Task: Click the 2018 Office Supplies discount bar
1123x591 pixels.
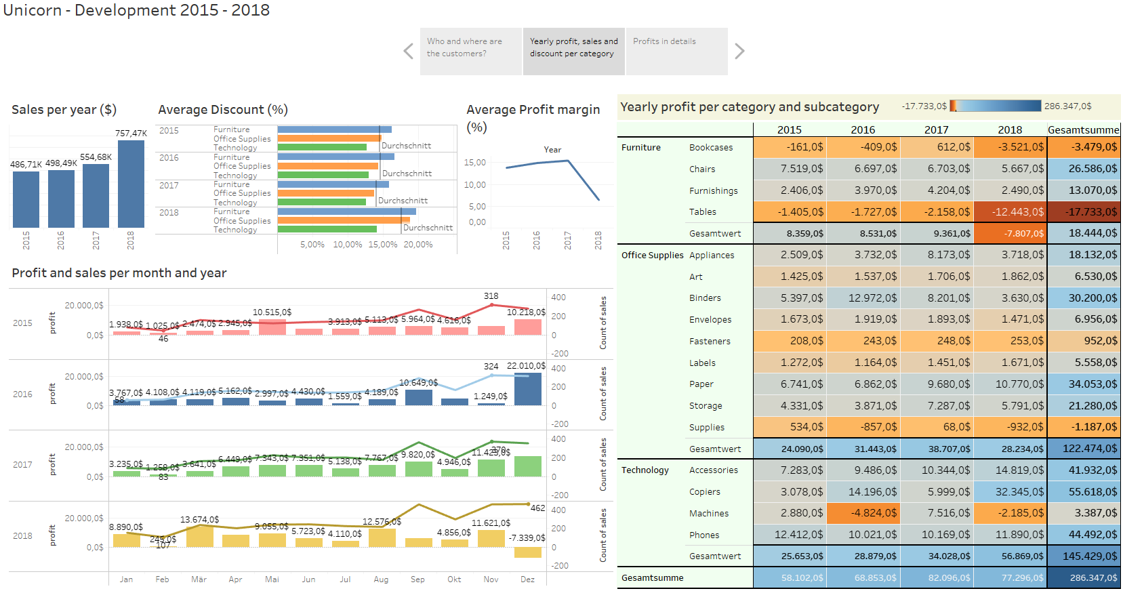Action: coord(343,220)
